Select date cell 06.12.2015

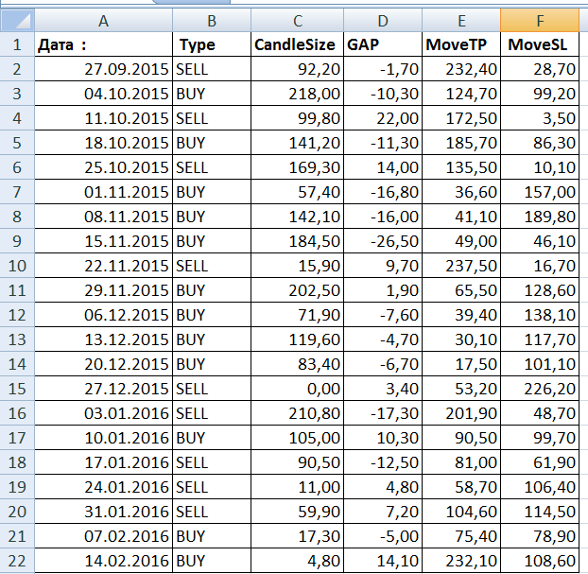pos(103,315)
